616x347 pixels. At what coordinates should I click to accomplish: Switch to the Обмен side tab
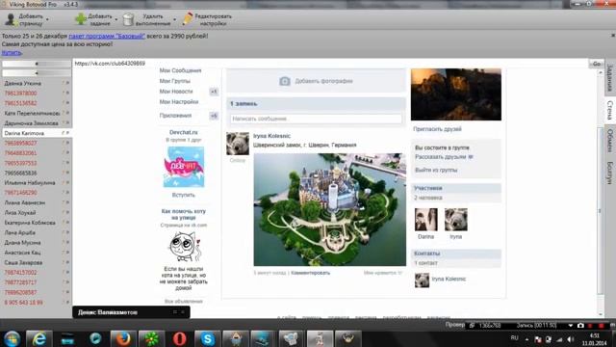coord(609,141)
